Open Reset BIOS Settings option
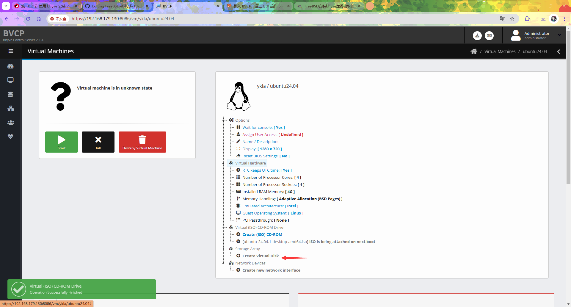This screenshot has width=571, height=307. pyautogui.click(x=266, y=156)
